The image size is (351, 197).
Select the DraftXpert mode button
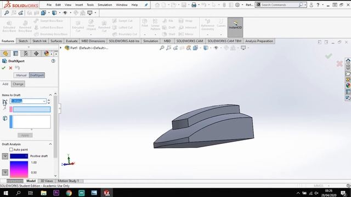click(x=37, y=76)
